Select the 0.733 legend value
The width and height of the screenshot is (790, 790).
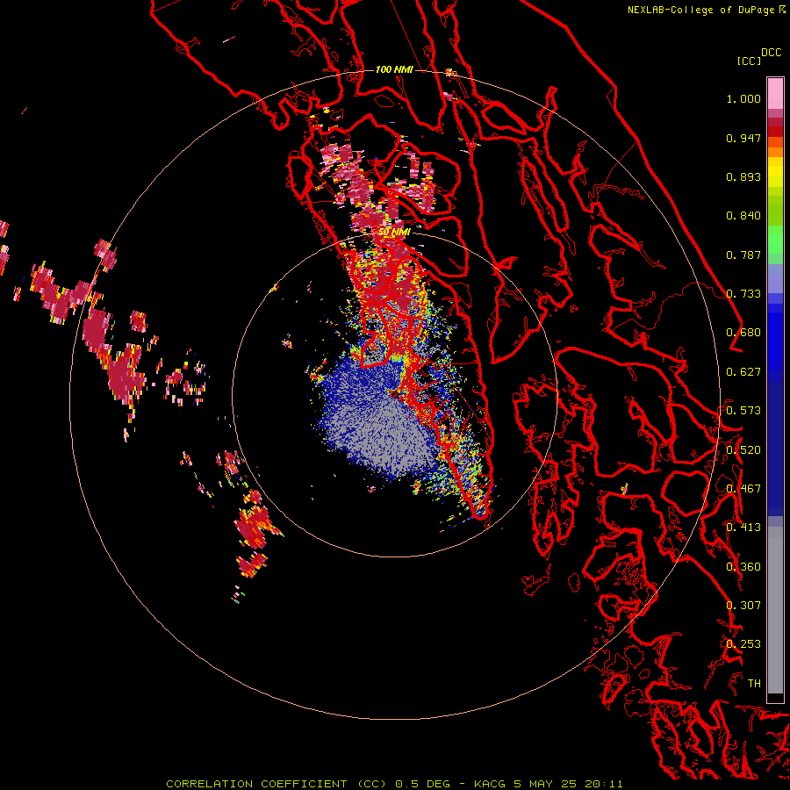pyautogui.click(x=743, y=294)
